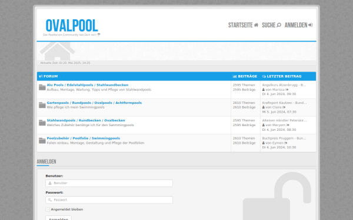The height and width of the screenshot is (220, 353).
Task: Click the Anmelden submit button
Action: coord(58,218)
